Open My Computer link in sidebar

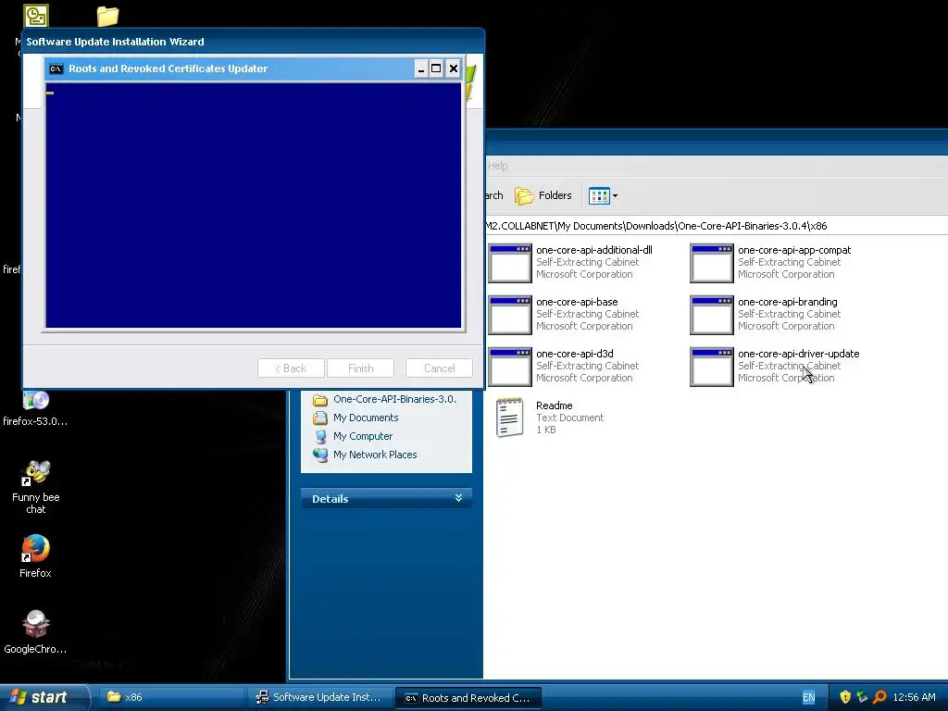click(363, 436)
